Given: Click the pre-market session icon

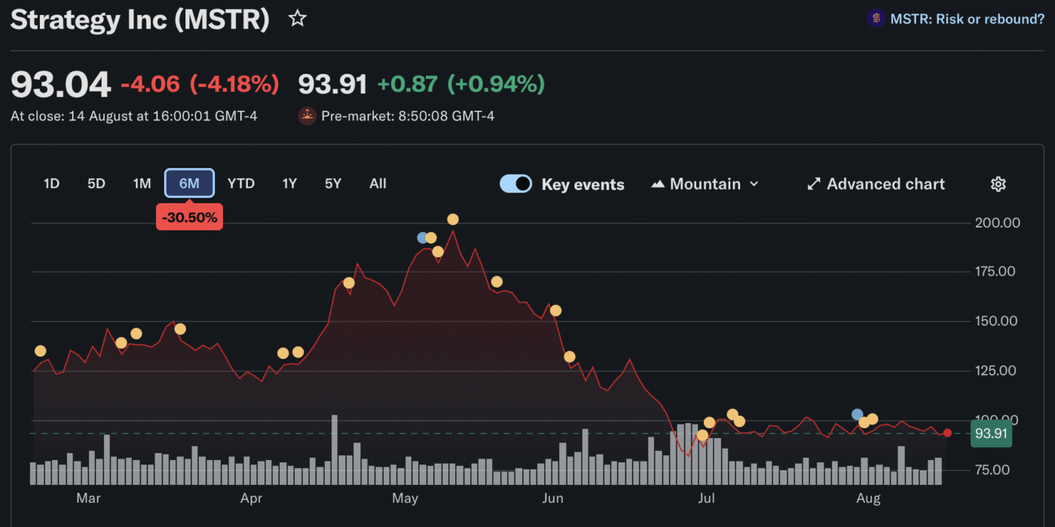Looking at the screenshot, I should click(x=307, y=116).
